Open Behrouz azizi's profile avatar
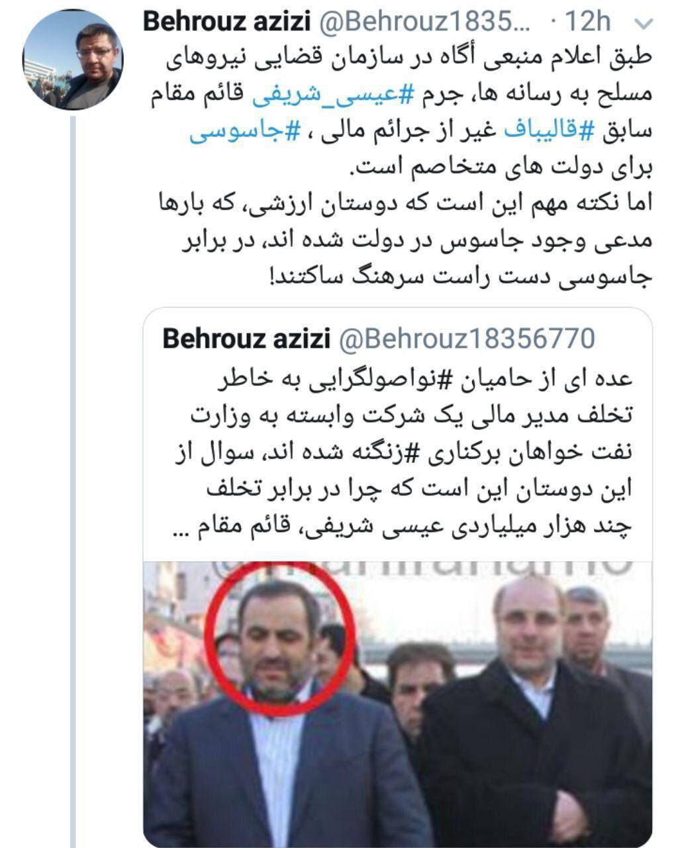This screenshot has height=848, width=676. tap(72, 60)
